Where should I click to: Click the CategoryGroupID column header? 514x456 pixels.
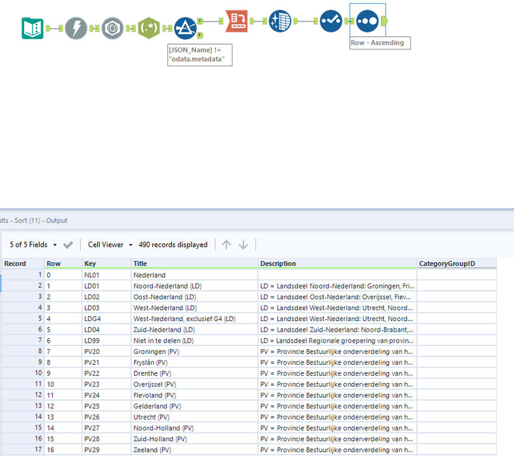click(x=457, y=264)
